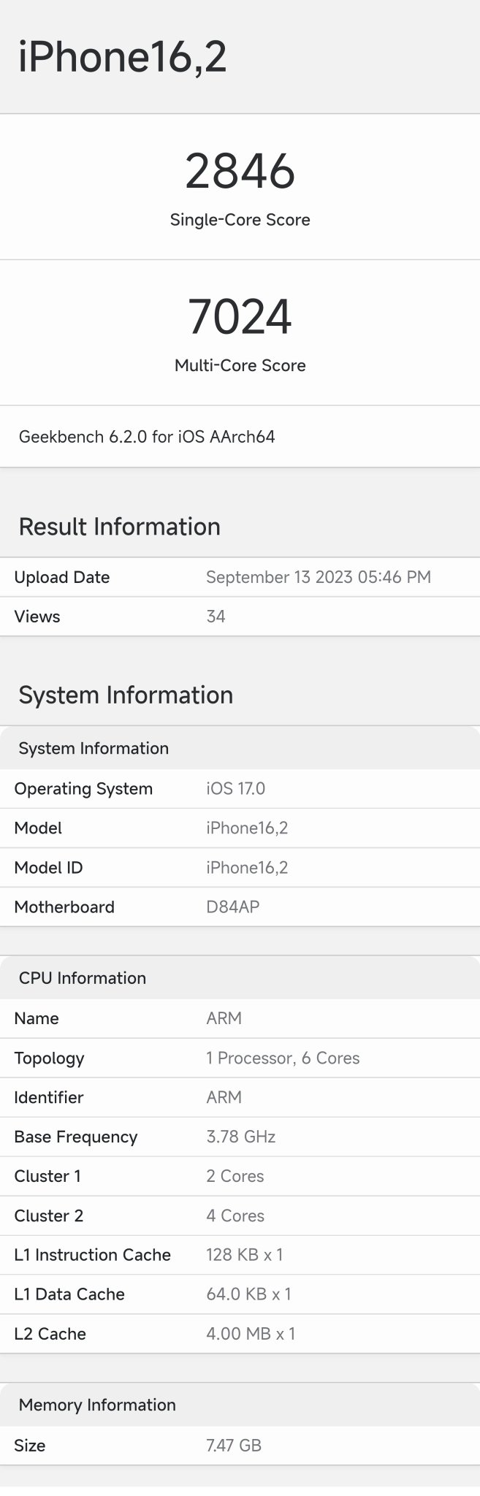Click the iPhone16,2 page title
This screenshot has width=480, height=1496.
[x=122, y=57]
